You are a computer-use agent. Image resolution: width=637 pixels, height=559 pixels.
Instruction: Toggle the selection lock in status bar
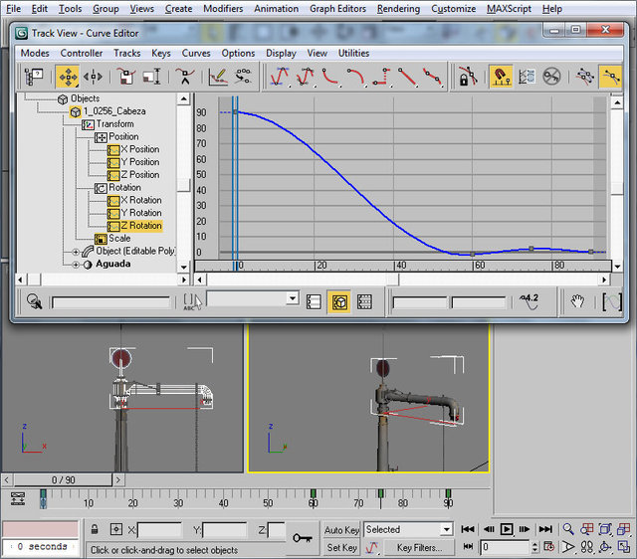[95, 530]
